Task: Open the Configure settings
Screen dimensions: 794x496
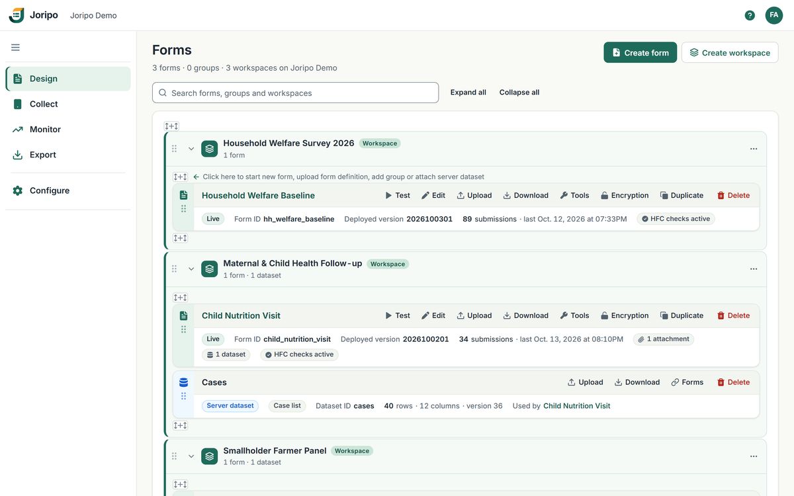Action: pos(68,190)
